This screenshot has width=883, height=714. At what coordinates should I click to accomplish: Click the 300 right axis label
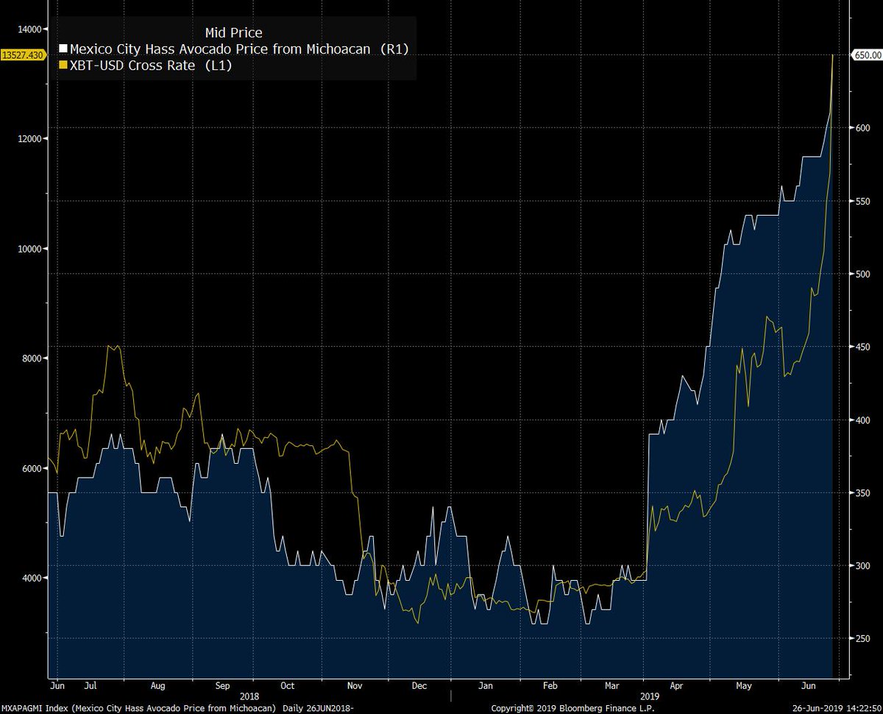pos(862,566)
